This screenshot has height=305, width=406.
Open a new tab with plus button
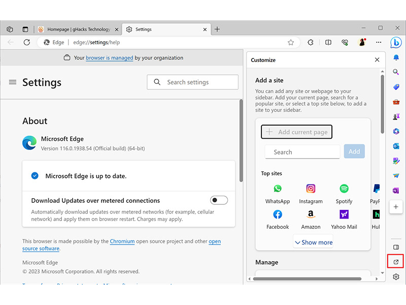(x=217, y=29)
